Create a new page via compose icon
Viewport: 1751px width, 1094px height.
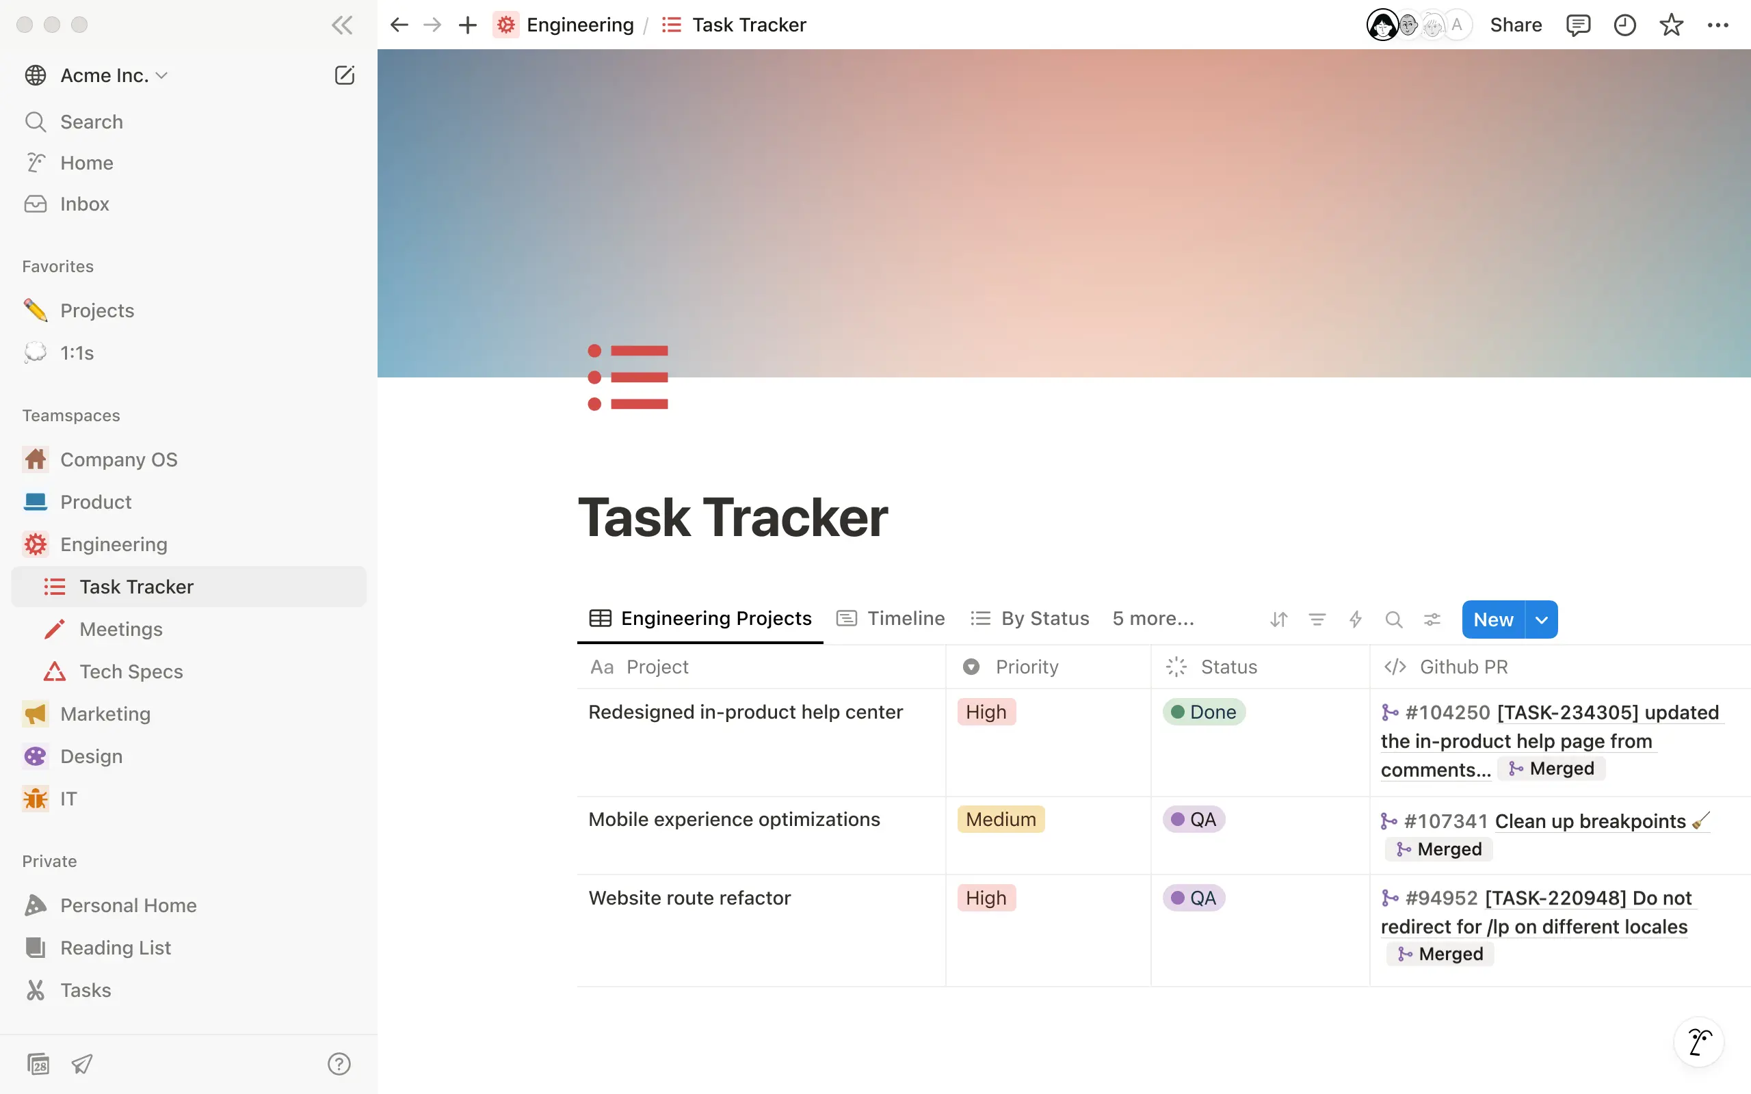tap(345, 75)
